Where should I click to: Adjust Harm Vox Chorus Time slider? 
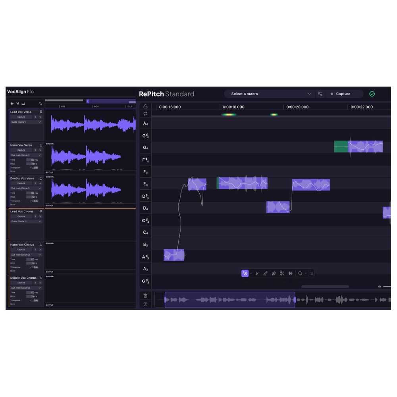coord(32,260)
